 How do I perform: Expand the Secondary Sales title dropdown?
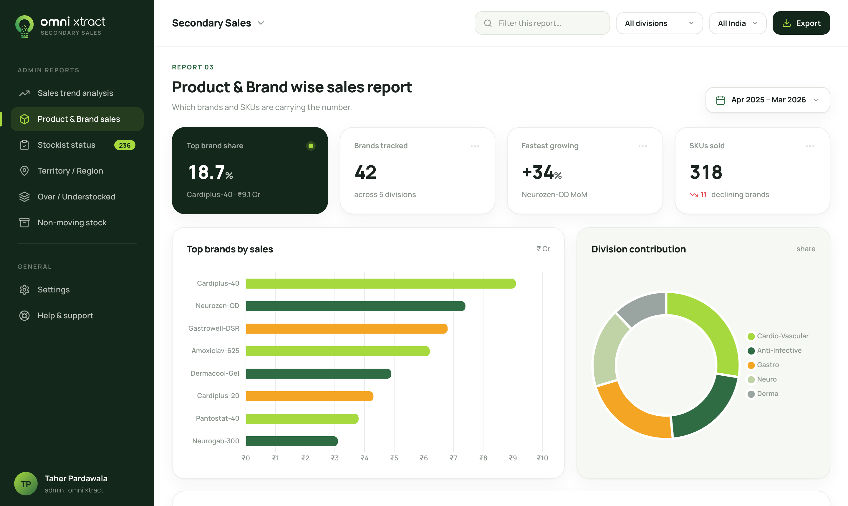[261, 23]
